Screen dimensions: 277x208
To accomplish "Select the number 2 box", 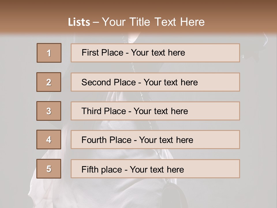I will click(x=49, y=82).
